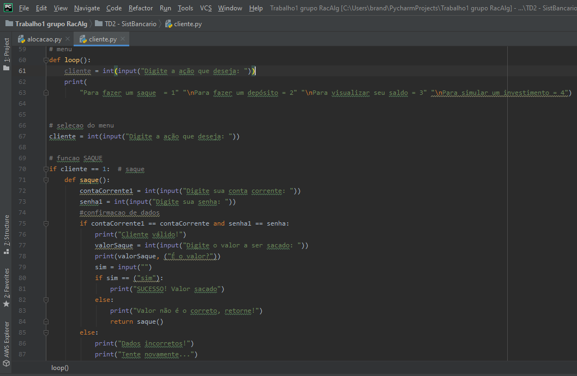Open the Refactor menu
This screenshot has height=376, width=577.
pyautogui.click(x=141, y=8)
